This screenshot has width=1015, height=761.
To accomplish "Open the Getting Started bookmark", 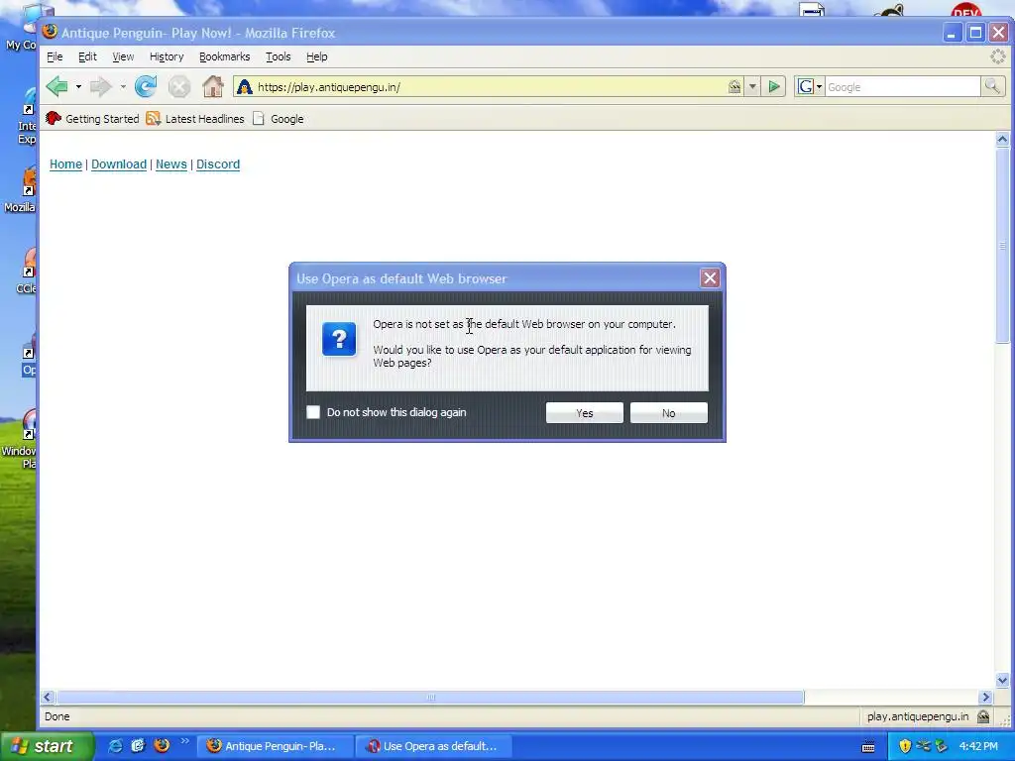I will click(92, 119).
